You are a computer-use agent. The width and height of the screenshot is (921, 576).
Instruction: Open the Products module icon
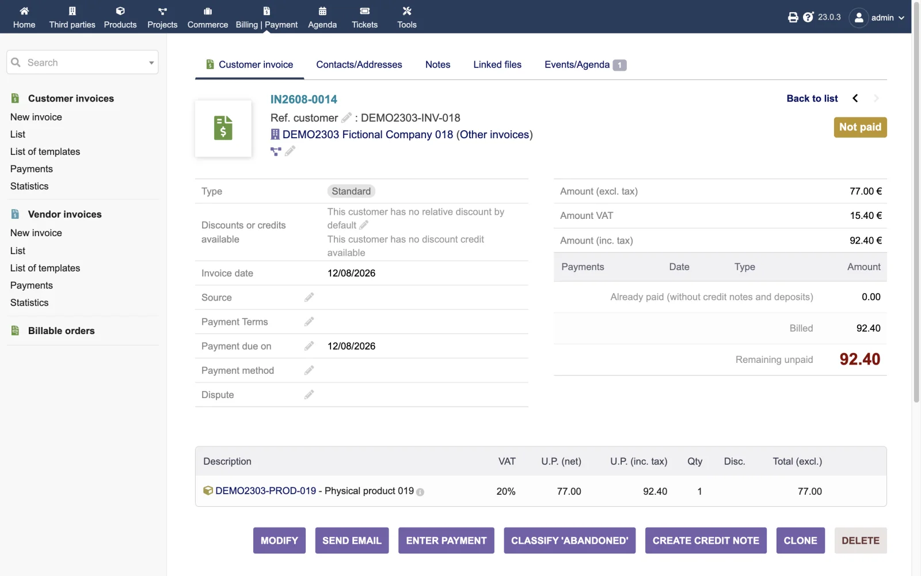(120, 11)
